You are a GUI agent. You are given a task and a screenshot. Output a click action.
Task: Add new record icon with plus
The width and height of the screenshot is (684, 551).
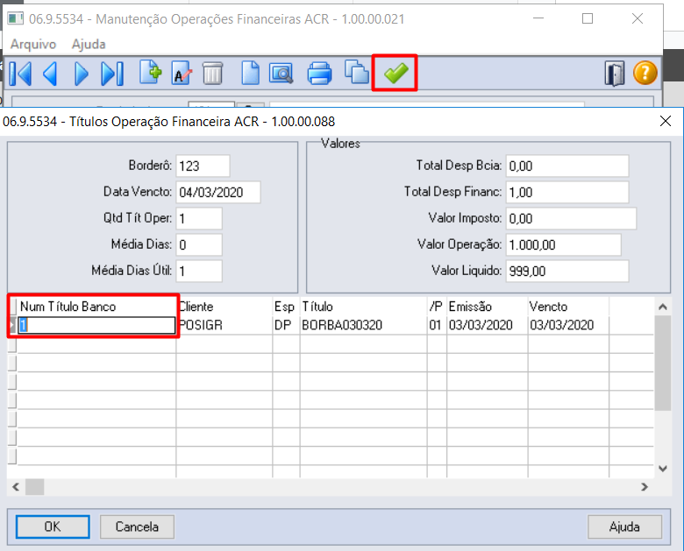tap(151, 73)
